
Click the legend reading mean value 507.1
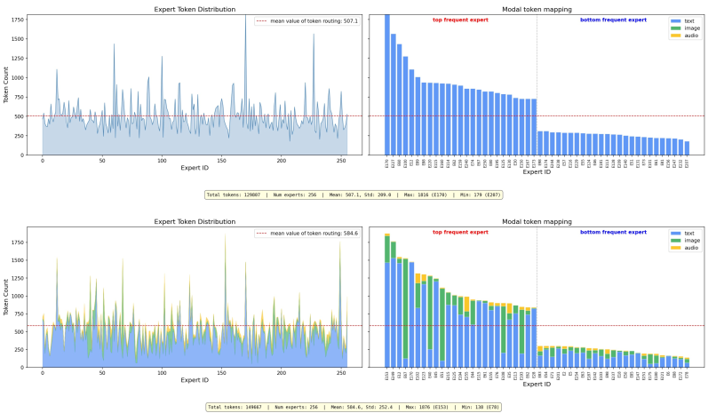pos(307,20)
